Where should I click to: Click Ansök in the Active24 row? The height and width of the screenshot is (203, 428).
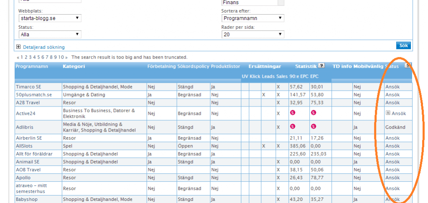[399, 114]
